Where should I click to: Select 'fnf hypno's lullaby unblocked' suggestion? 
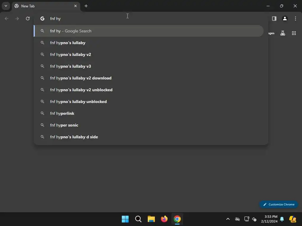tap(149, 102)
